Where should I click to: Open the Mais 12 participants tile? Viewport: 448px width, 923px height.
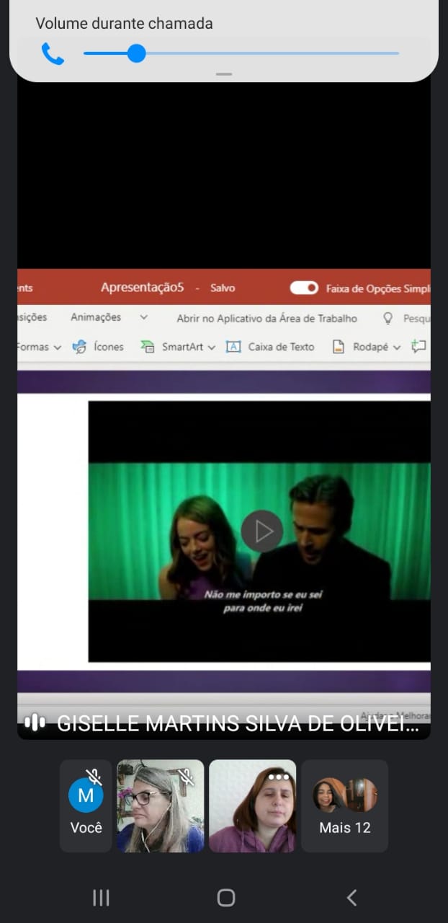[345, 805]
